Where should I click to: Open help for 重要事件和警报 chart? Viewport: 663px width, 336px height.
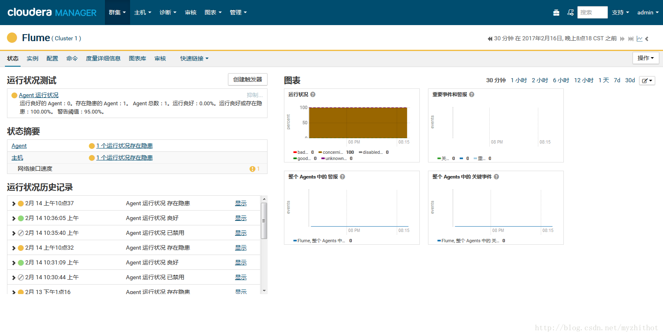(472, 95)
